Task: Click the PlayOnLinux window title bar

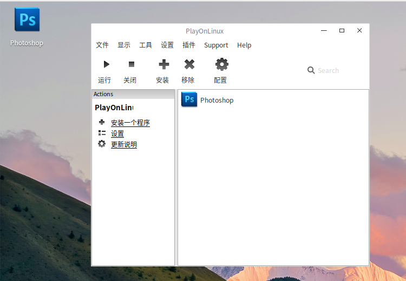Action: [205, 31]
